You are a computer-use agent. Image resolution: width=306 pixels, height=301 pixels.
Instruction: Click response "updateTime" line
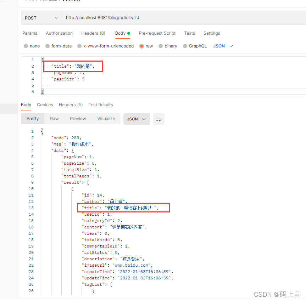click(127, 278)
